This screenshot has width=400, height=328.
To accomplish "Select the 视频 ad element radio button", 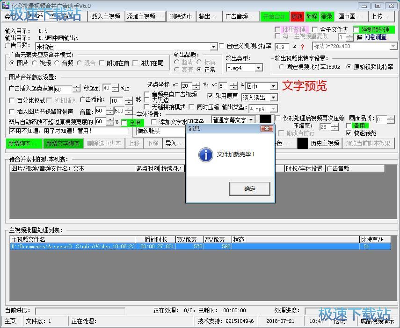I will pyautogui.click(x=35, y=63).
